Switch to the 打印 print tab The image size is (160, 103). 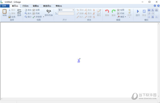(x=26, y=6)
